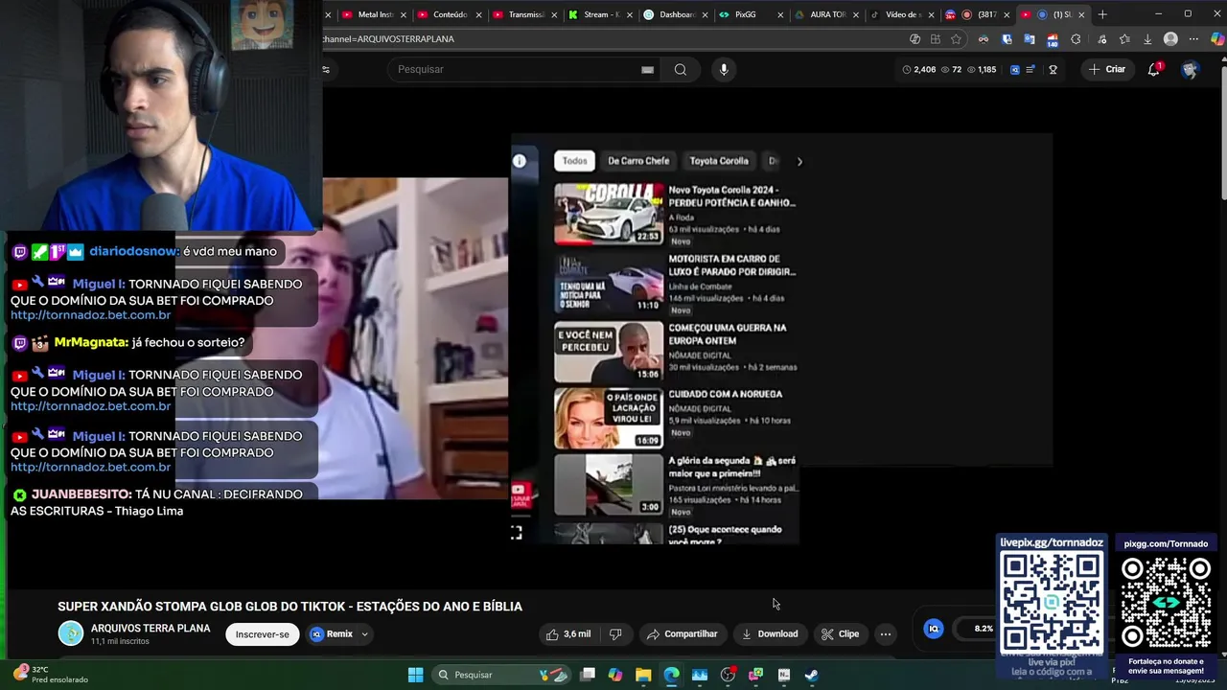Open Task View on taskbar
Viewport: 1227px width, 690px height.
(x=588, y=675)
